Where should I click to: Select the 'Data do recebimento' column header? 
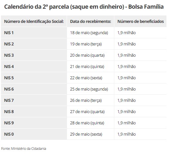pyautogui.click(x=90, y=21)
